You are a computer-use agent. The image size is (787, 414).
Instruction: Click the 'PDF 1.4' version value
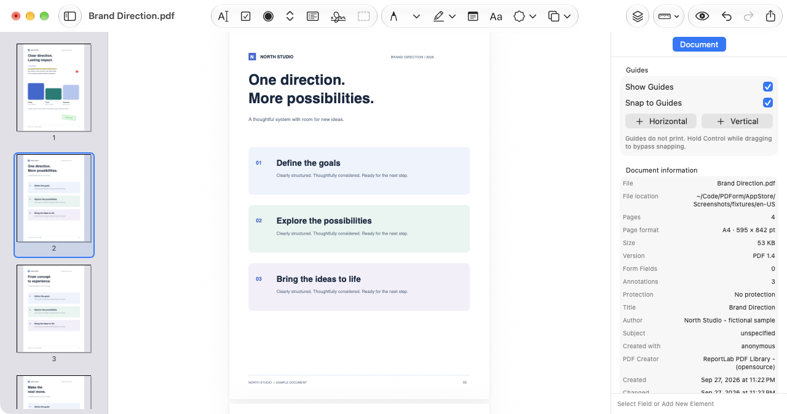point(764,256)
